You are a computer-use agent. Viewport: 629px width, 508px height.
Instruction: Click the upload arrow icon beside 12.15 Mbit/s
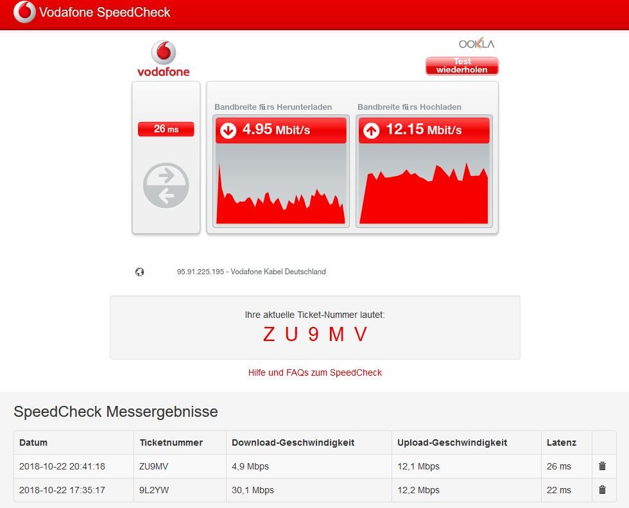(371, 130)
